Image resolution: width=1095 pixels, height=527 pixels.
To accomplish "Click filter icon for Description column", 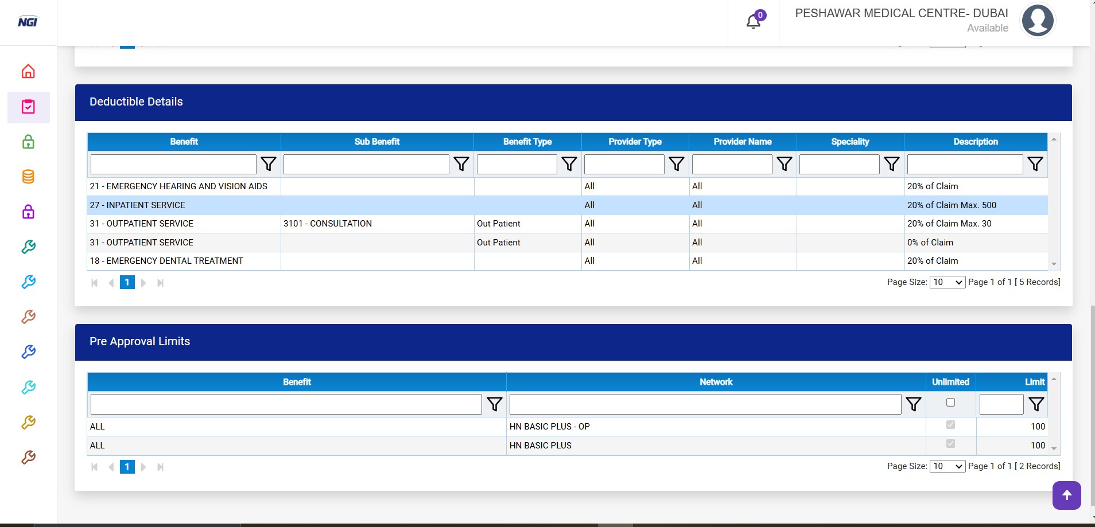I will (x=1035, y=164).
